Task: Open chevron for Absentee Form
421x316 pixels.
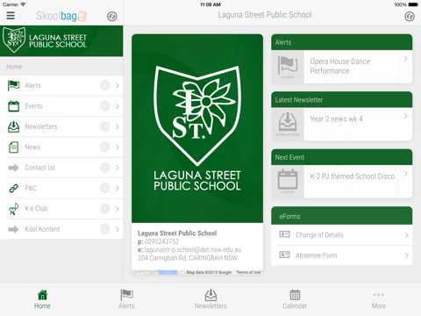Action: pyautogui.click(x=406, y=255)
